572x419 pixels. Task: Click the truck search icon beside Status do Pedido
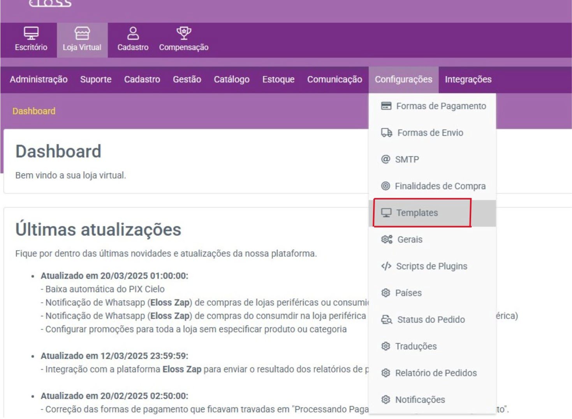point(387,319)
